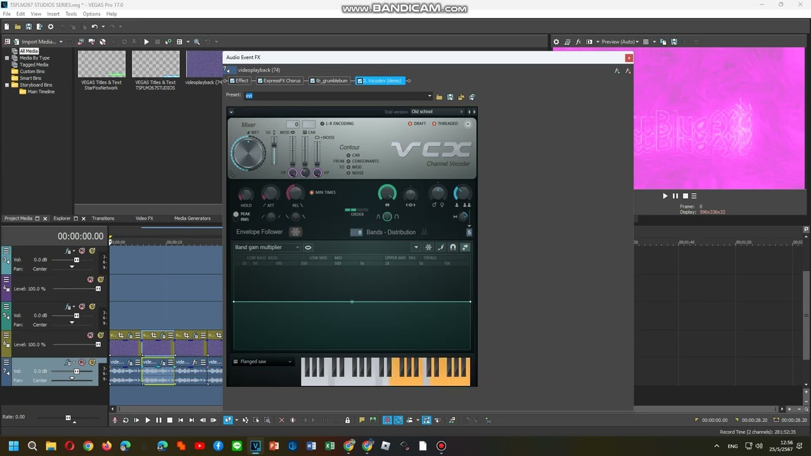Pause timeline playback in the transport bar
This screenshot has width=811, height=456.
(x=158, y=420)
